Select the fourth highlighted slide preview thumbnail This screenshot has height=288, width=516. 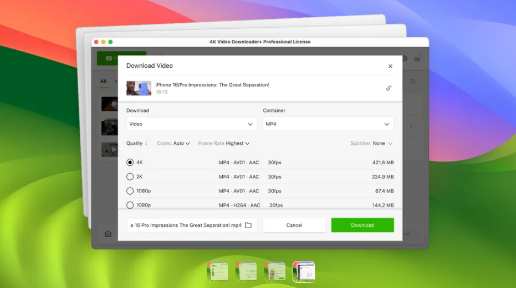pyautogui.click(x=304, y=272)
